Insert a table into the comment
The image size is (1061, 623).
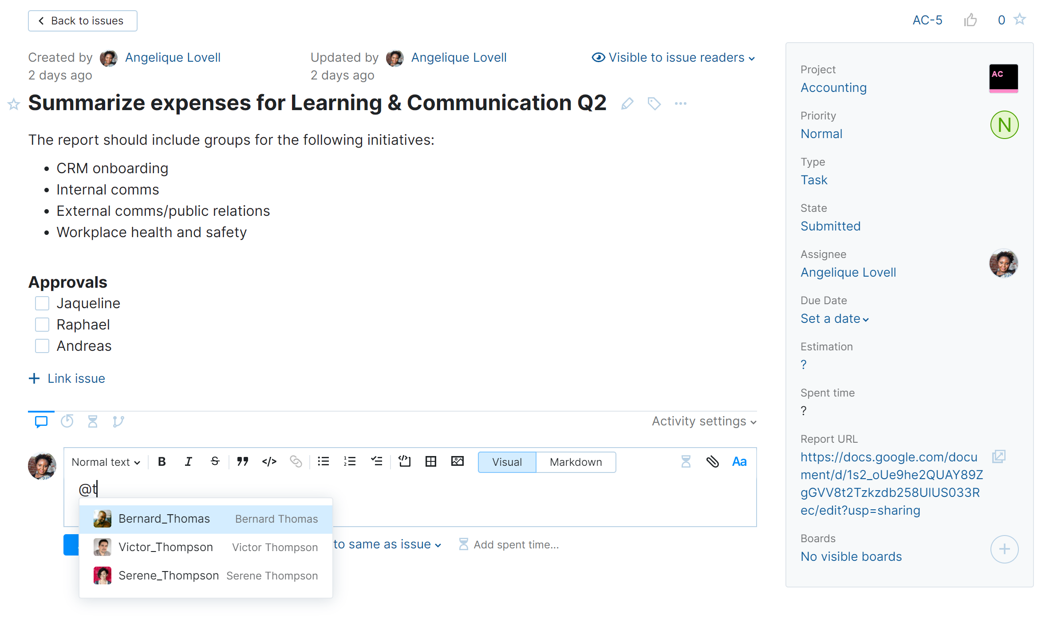(x=430, y=462)
